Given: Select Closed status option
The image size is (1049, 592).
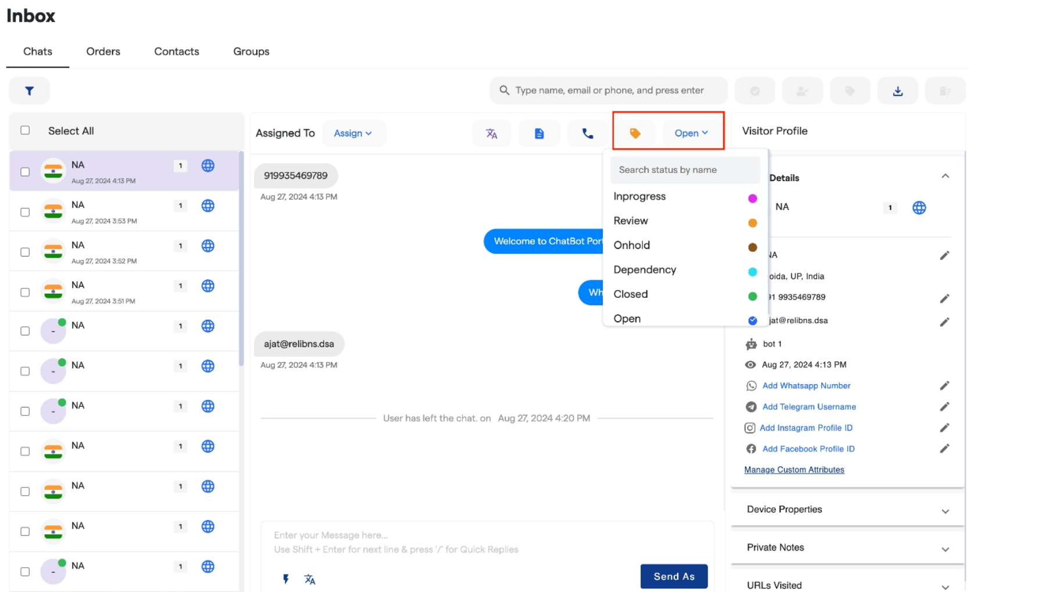Looking at the screenshot, I should tap(685, 294).
